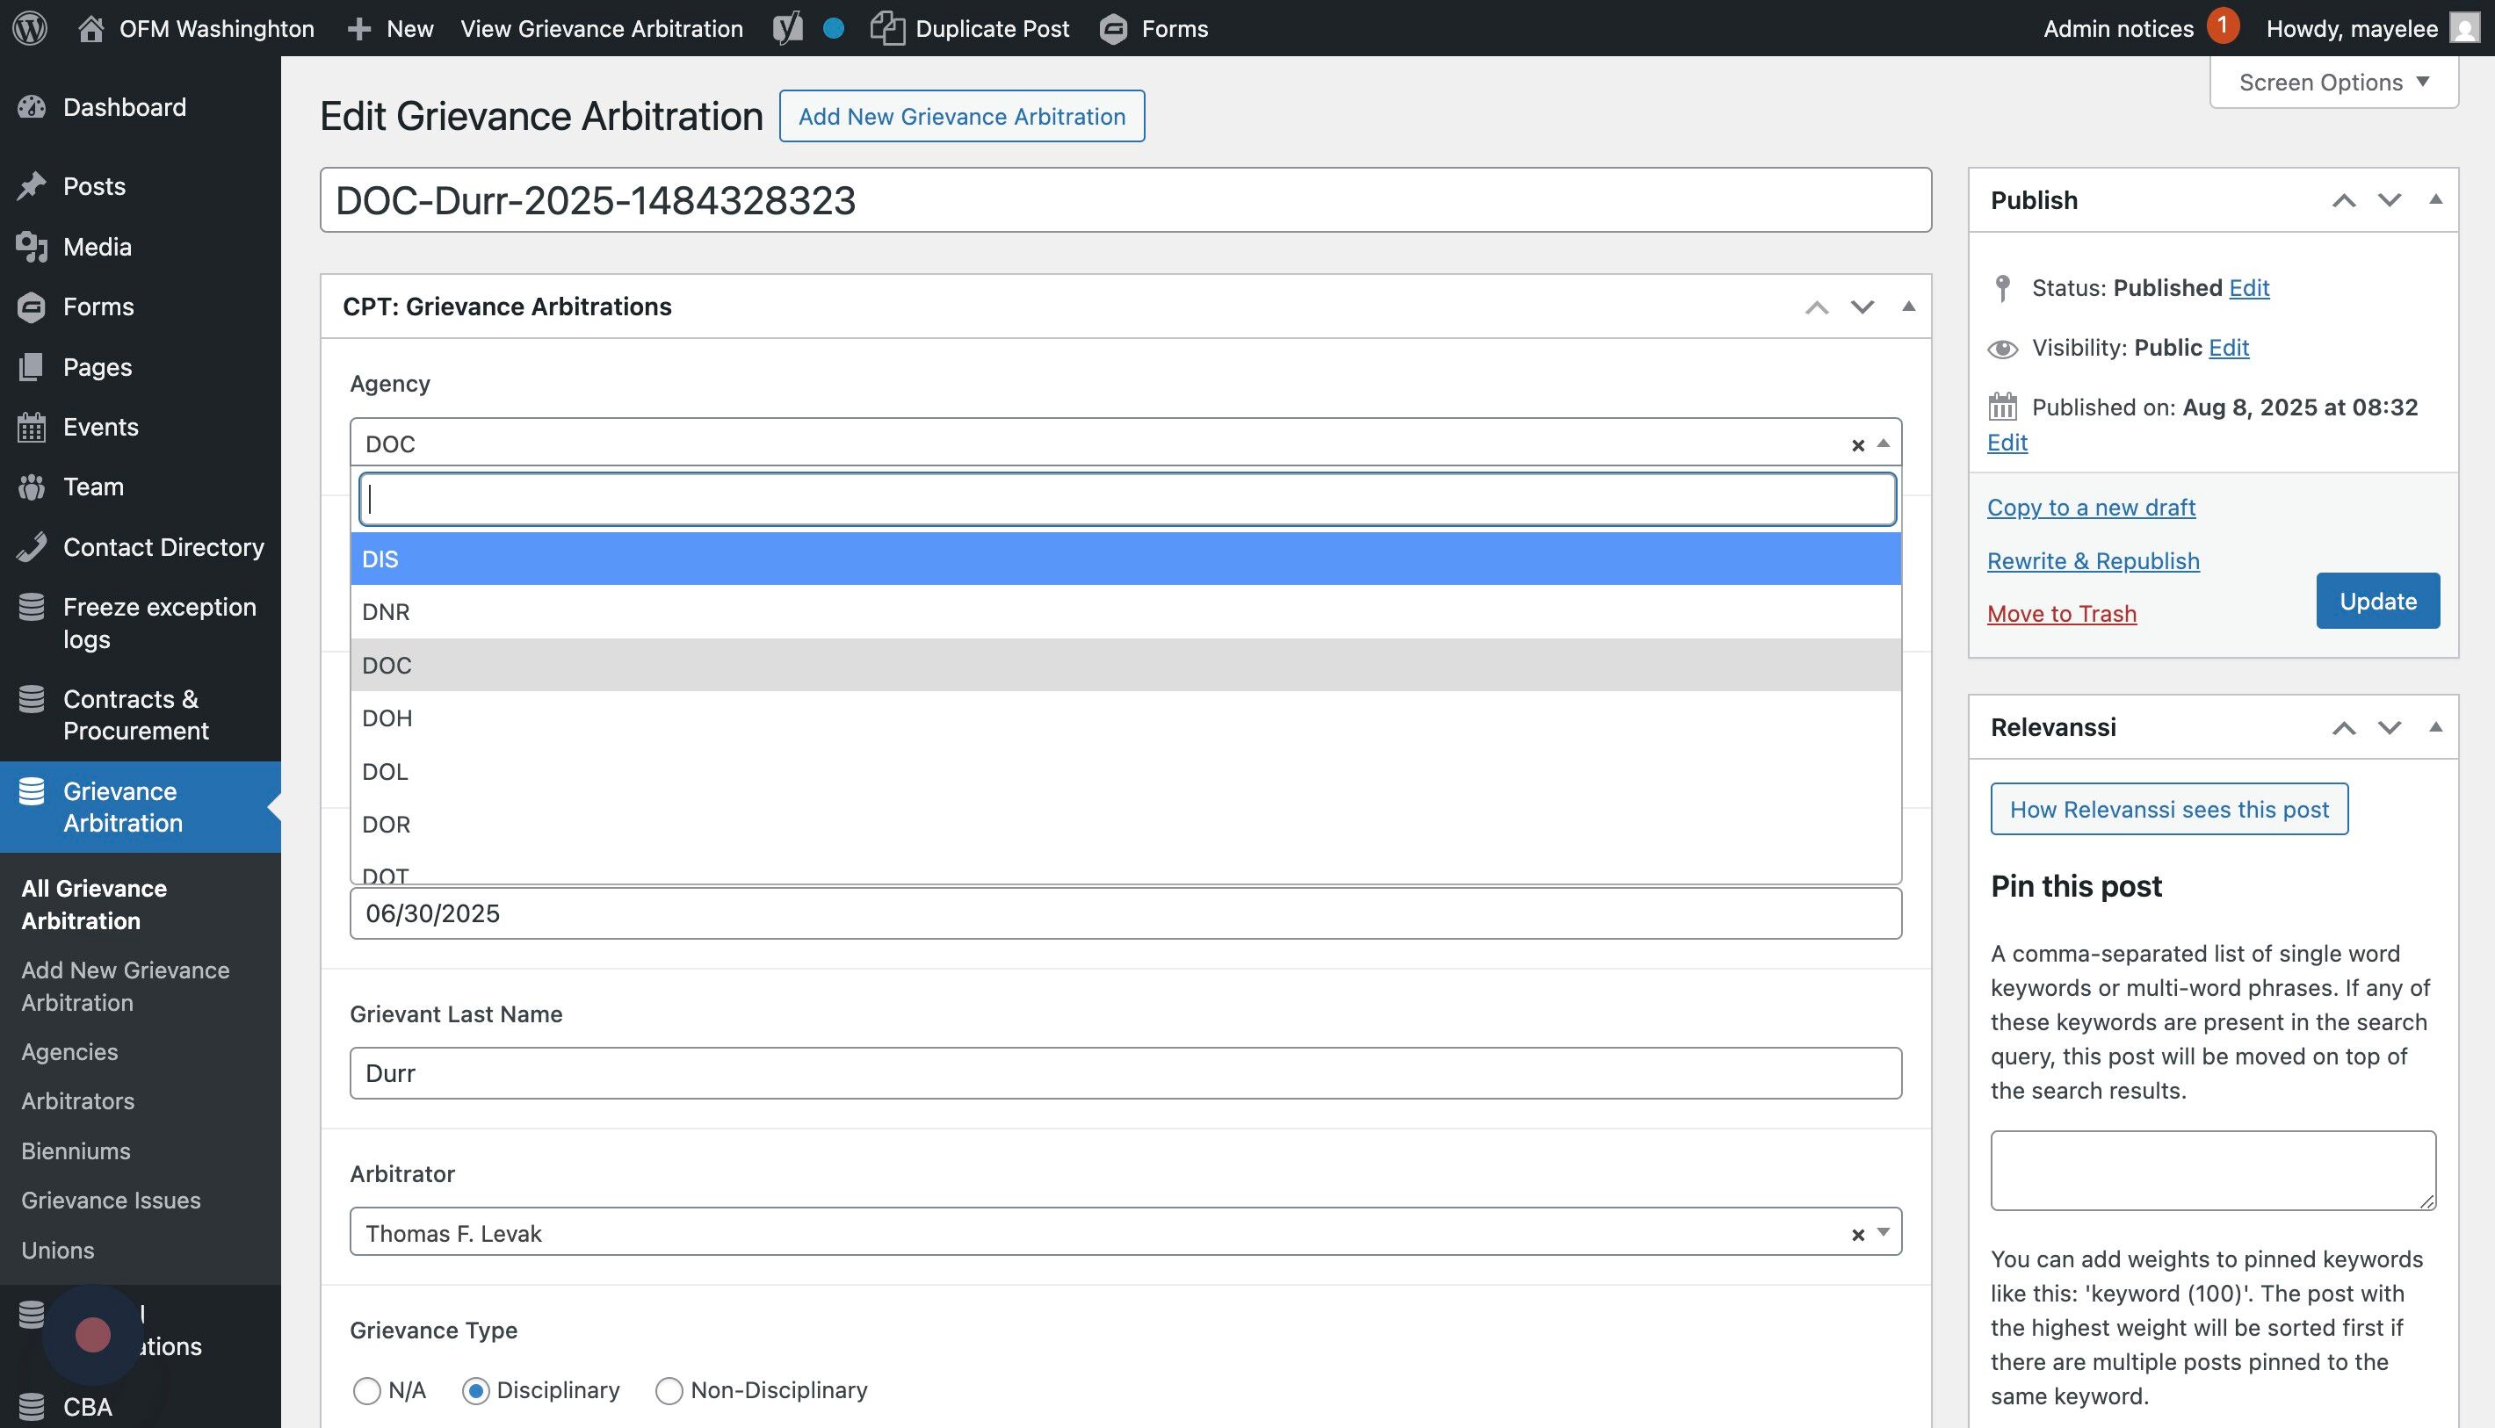
Task: Clear the DOC agency selection with X
Action: 1857,445
